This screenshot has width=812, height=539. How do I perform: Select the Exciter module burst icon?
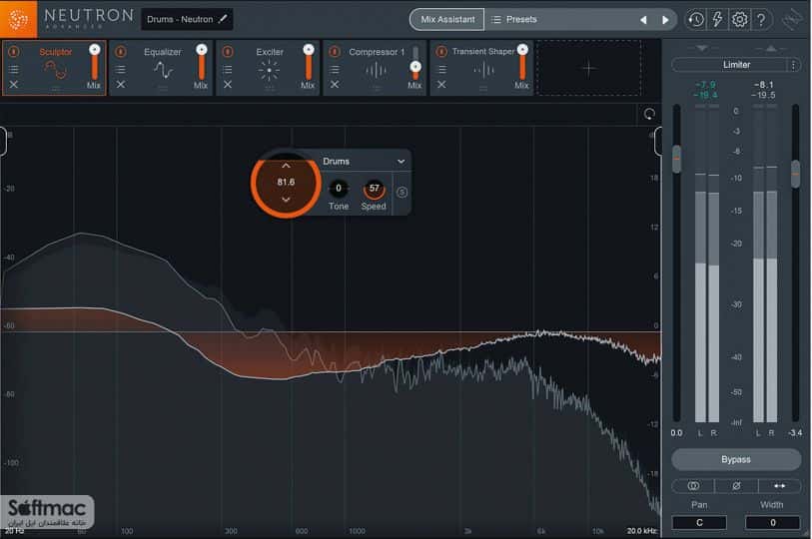pyautogui.click(x=270, y=70)
